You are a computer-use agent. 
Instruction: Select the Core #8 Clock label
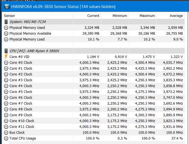tap(21, 109)
